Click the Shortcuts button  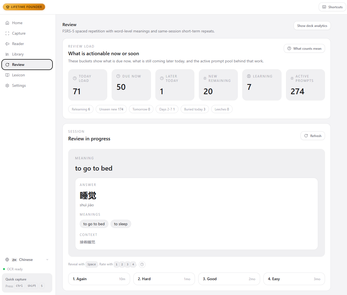[x=332, y=7]
